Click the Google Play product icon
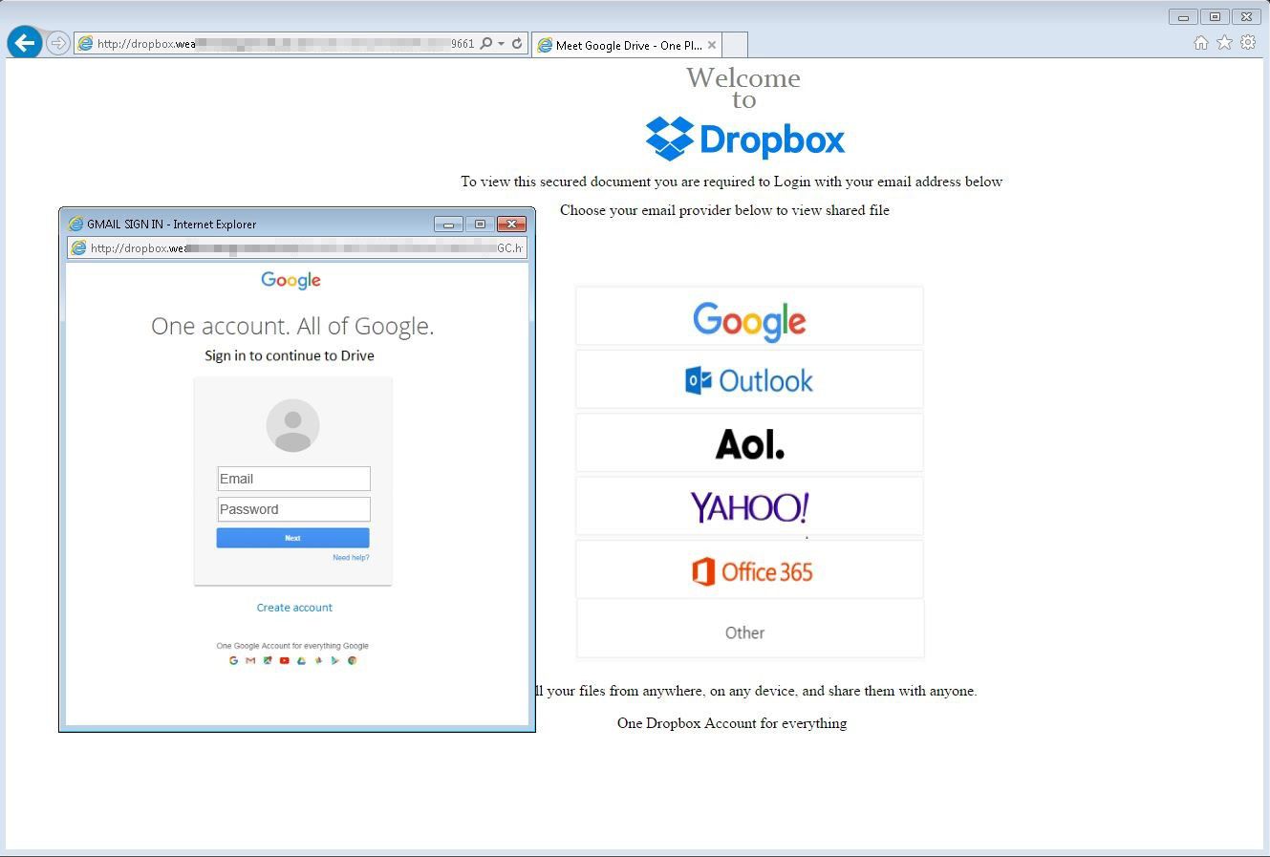 point(335,661)
